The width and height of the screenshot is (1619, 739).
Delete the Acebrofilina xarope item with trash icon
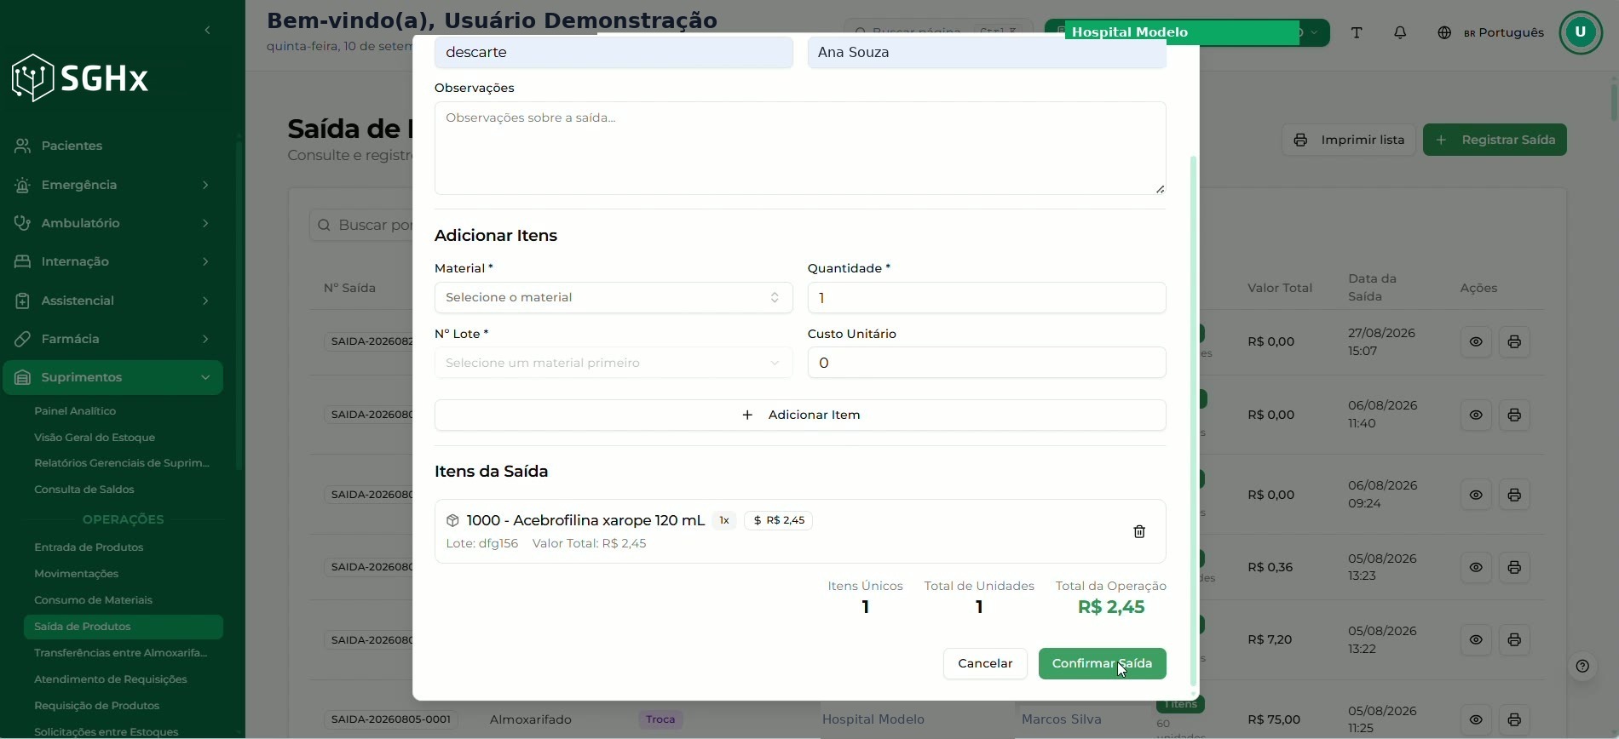point(1139,531)
